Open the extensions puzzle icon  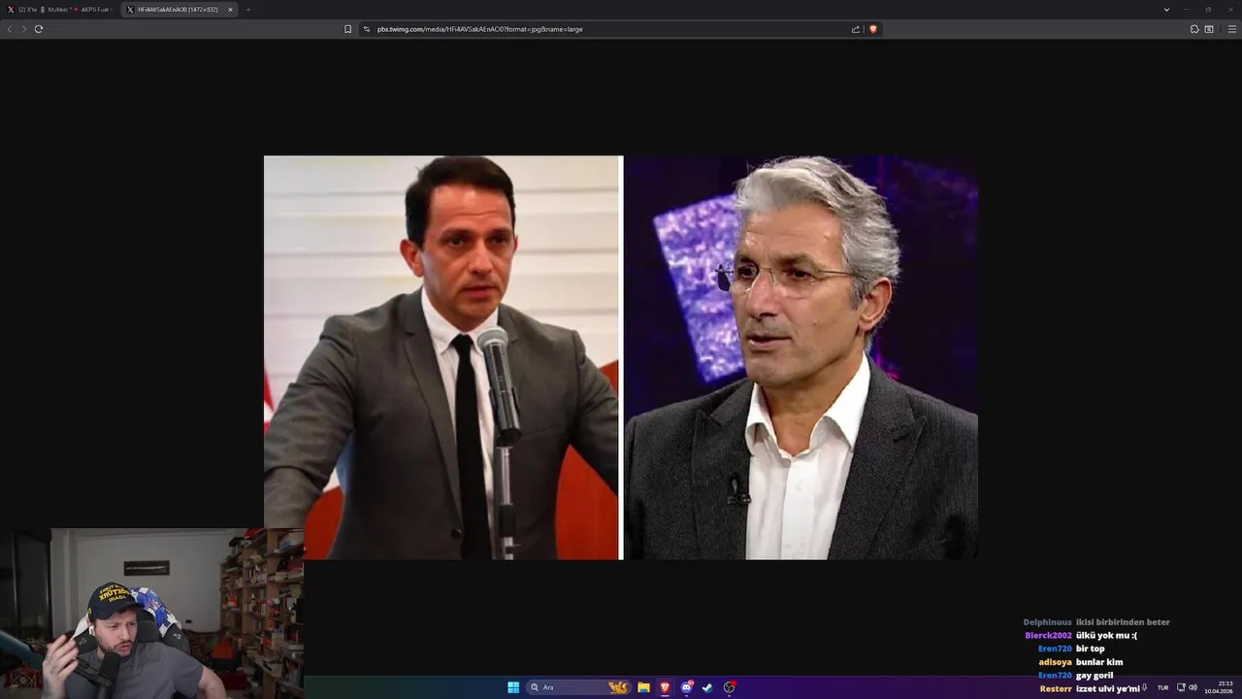pyautogui.click(x=1194, y=29)
